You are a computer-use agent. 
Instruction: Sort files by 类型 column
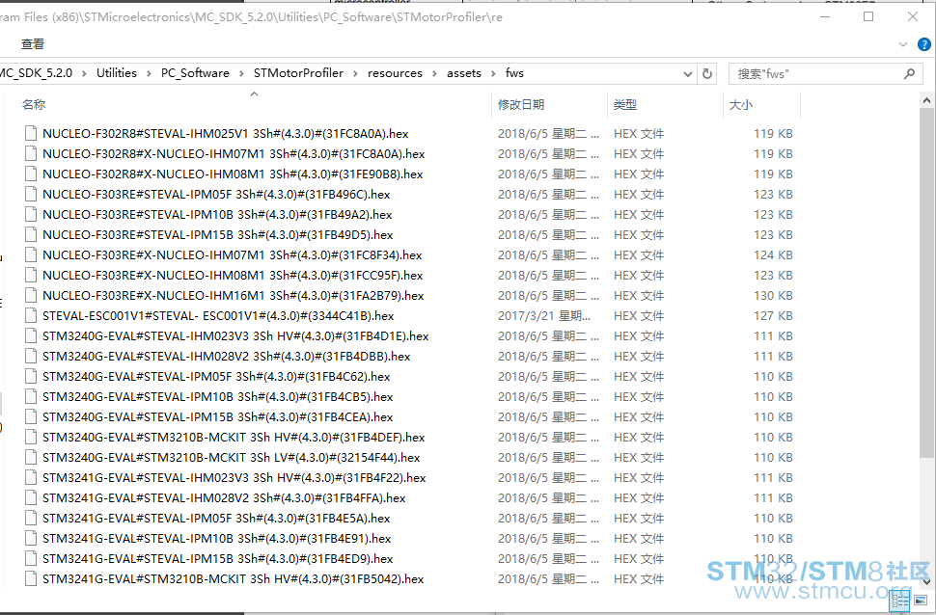point(625,104)
